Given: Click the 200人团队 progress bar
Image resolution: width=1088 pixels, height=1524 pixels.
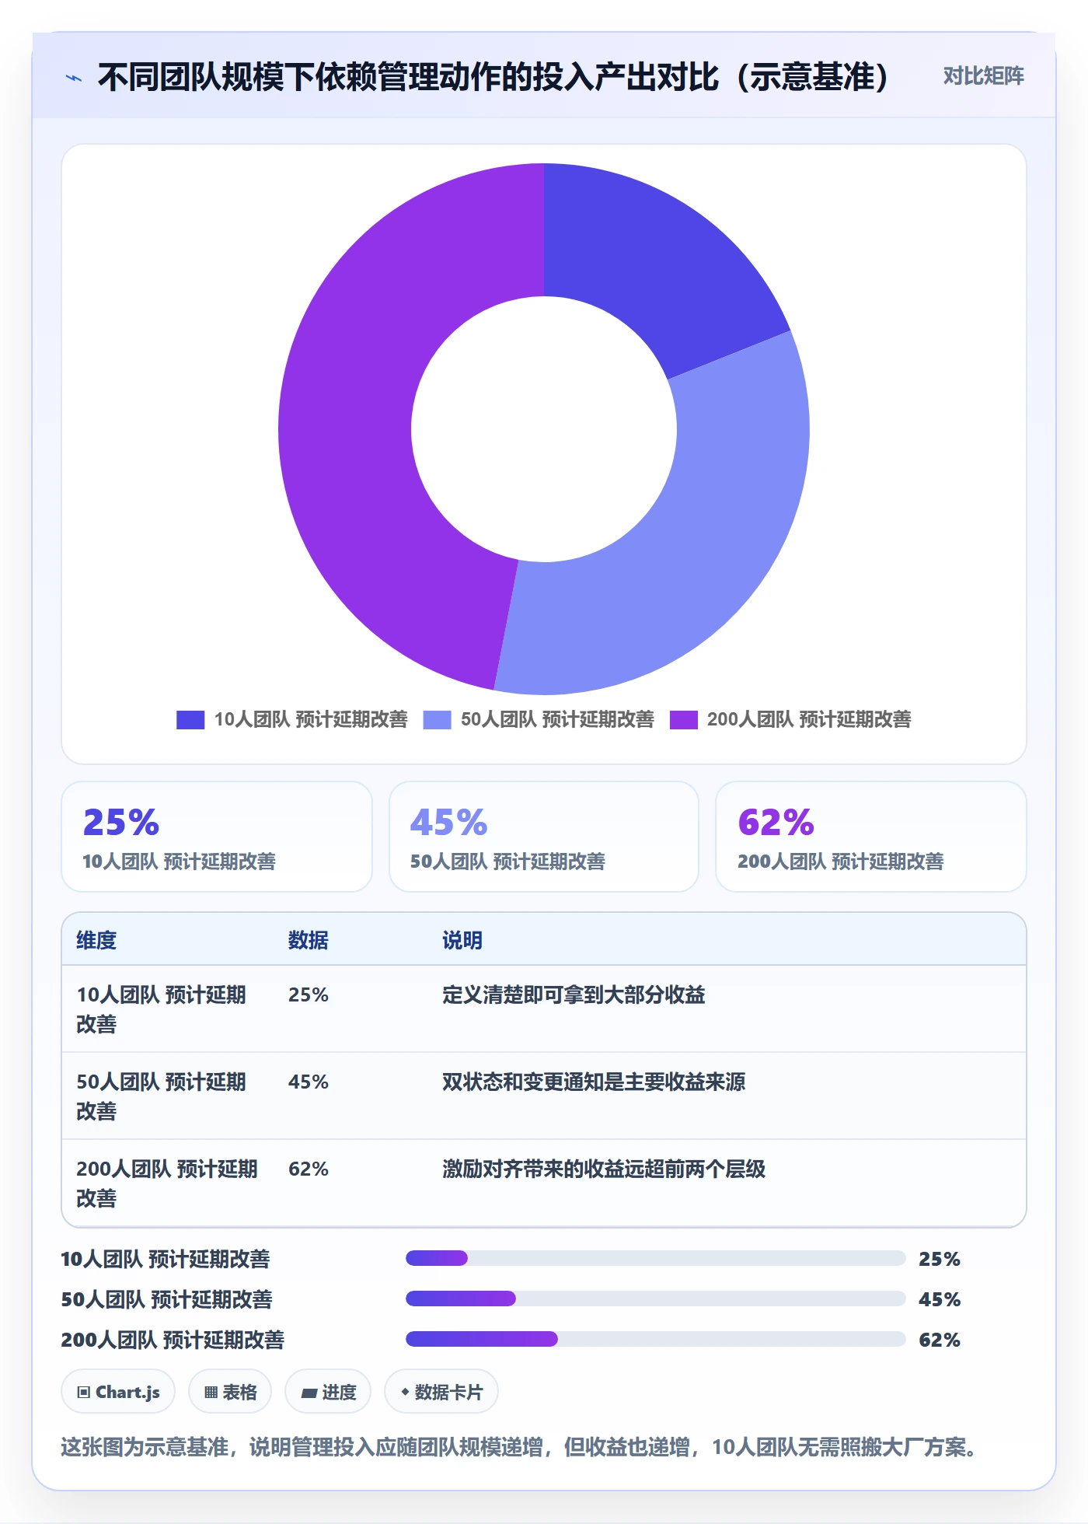Looking at the screenshot, I should pos(656,1339).
